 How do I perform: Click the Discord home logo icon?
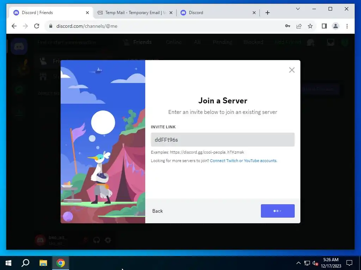click(x=19, y=47)
